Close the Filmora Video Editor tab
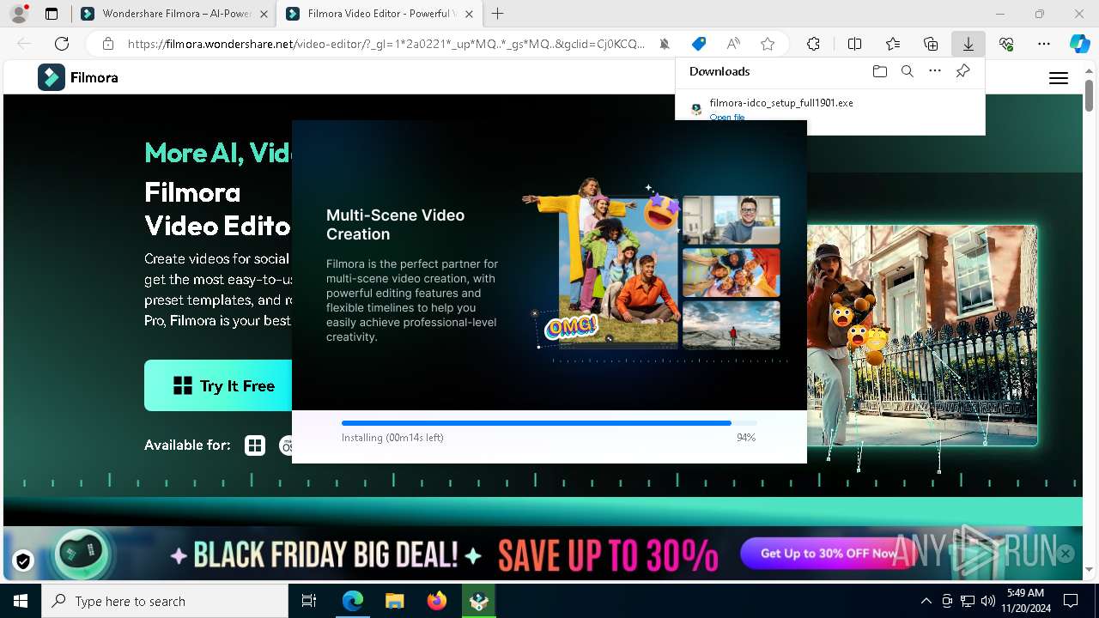Screen dimensions: 1099x618 pyautogui.click(x=467, y=14)
